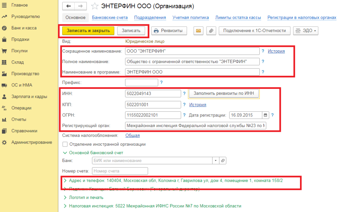Click the Реквизиты print button
Image resolution: width=356 pixels, height=212 pixels.
(x=169, y=31)
